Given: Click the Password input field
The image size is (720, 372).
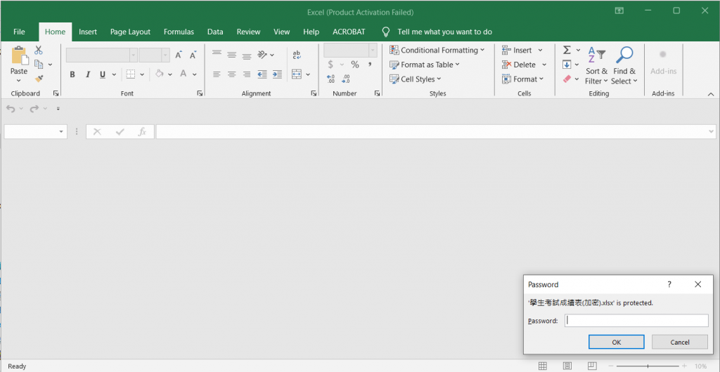Looking at the screenshot, I should pos(636,321).
